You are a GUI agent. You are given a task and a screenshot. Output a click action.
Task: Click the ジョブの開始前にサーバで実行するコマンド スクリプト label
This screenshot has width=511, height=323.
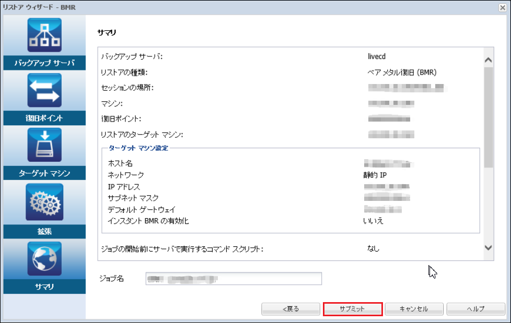click(x=182, y=249)
